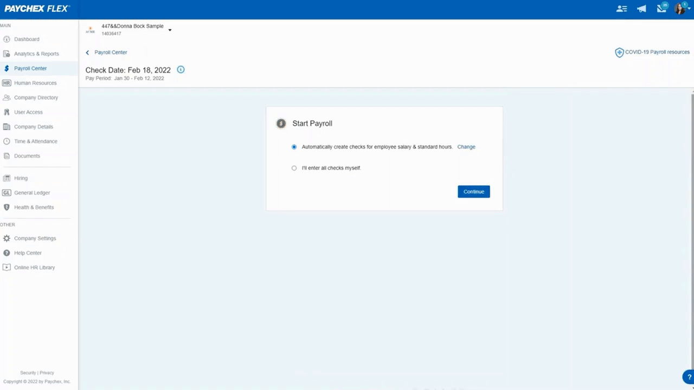The width and height of the screenshot is (694, 390).
Task: Click the Hiring sidebar icon
Action: (x=7, y=178)
